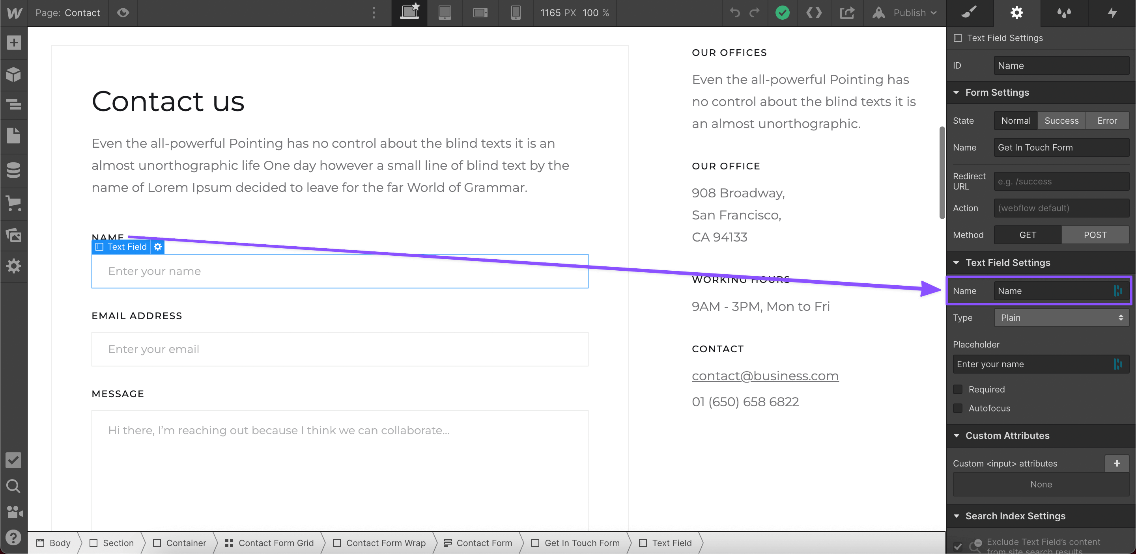1136x554 pixels.
Task: Switch to the Style paintbrush panel
Action: click(x=969, y=13)
